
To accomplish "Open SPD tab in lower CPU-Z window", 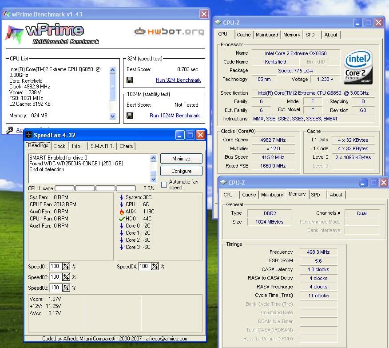I will point(316,195).
